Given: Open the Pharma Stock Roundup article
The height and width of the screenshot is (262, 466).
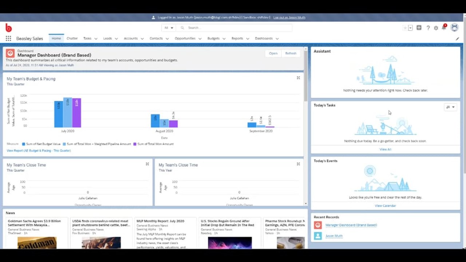Looking at the screenshot, I should (x=285, y=223).
